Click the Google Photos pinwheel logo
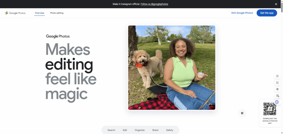This screenshot has height=134, width=283. (7, 13)
